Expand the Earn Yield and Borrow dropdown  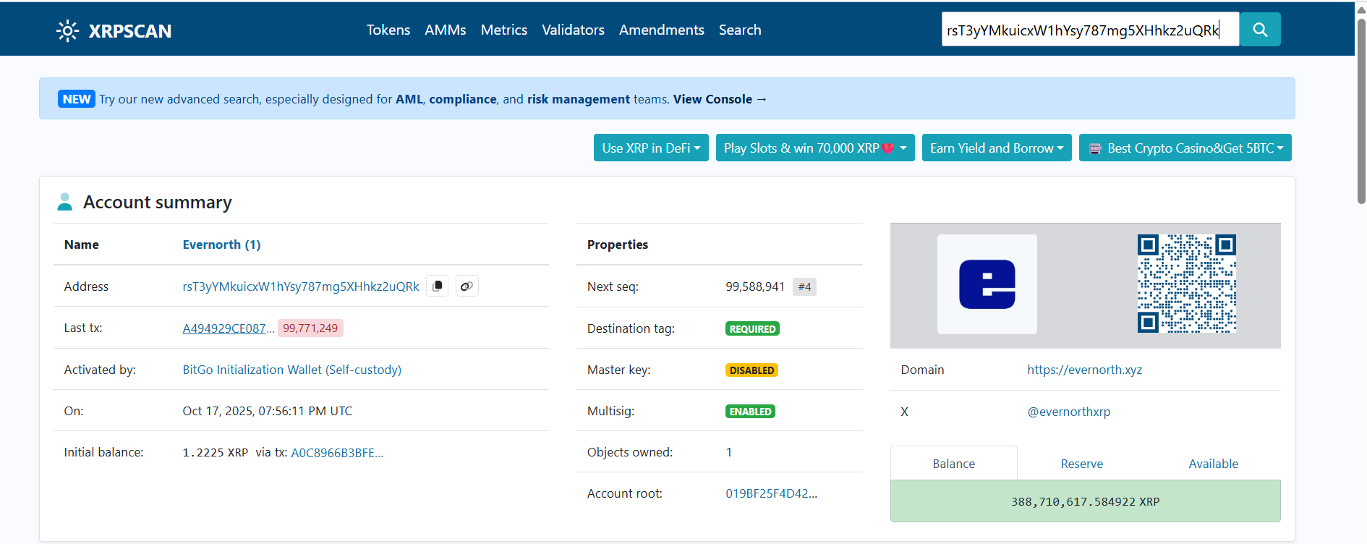[996, 148]
